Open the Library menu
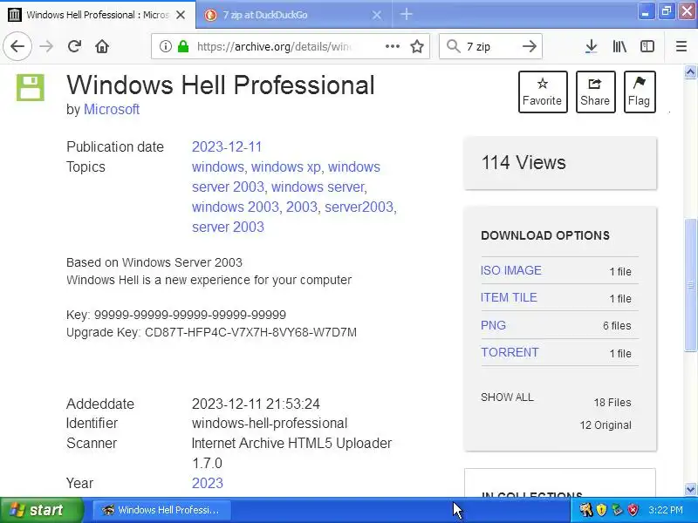Screen dimensions: 698x523 point(619,46)
